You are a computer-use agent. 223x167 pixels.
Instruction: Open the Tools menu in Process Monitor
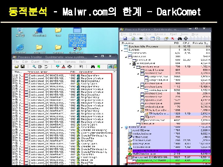(x=57, y=62)
